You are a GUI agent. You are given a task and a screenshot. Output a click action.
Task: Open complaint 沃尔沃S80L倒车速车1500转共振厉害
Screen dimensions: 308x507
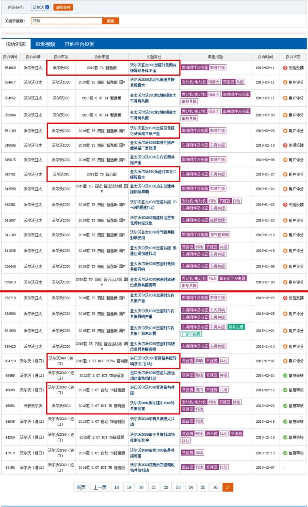click(152, 406)
